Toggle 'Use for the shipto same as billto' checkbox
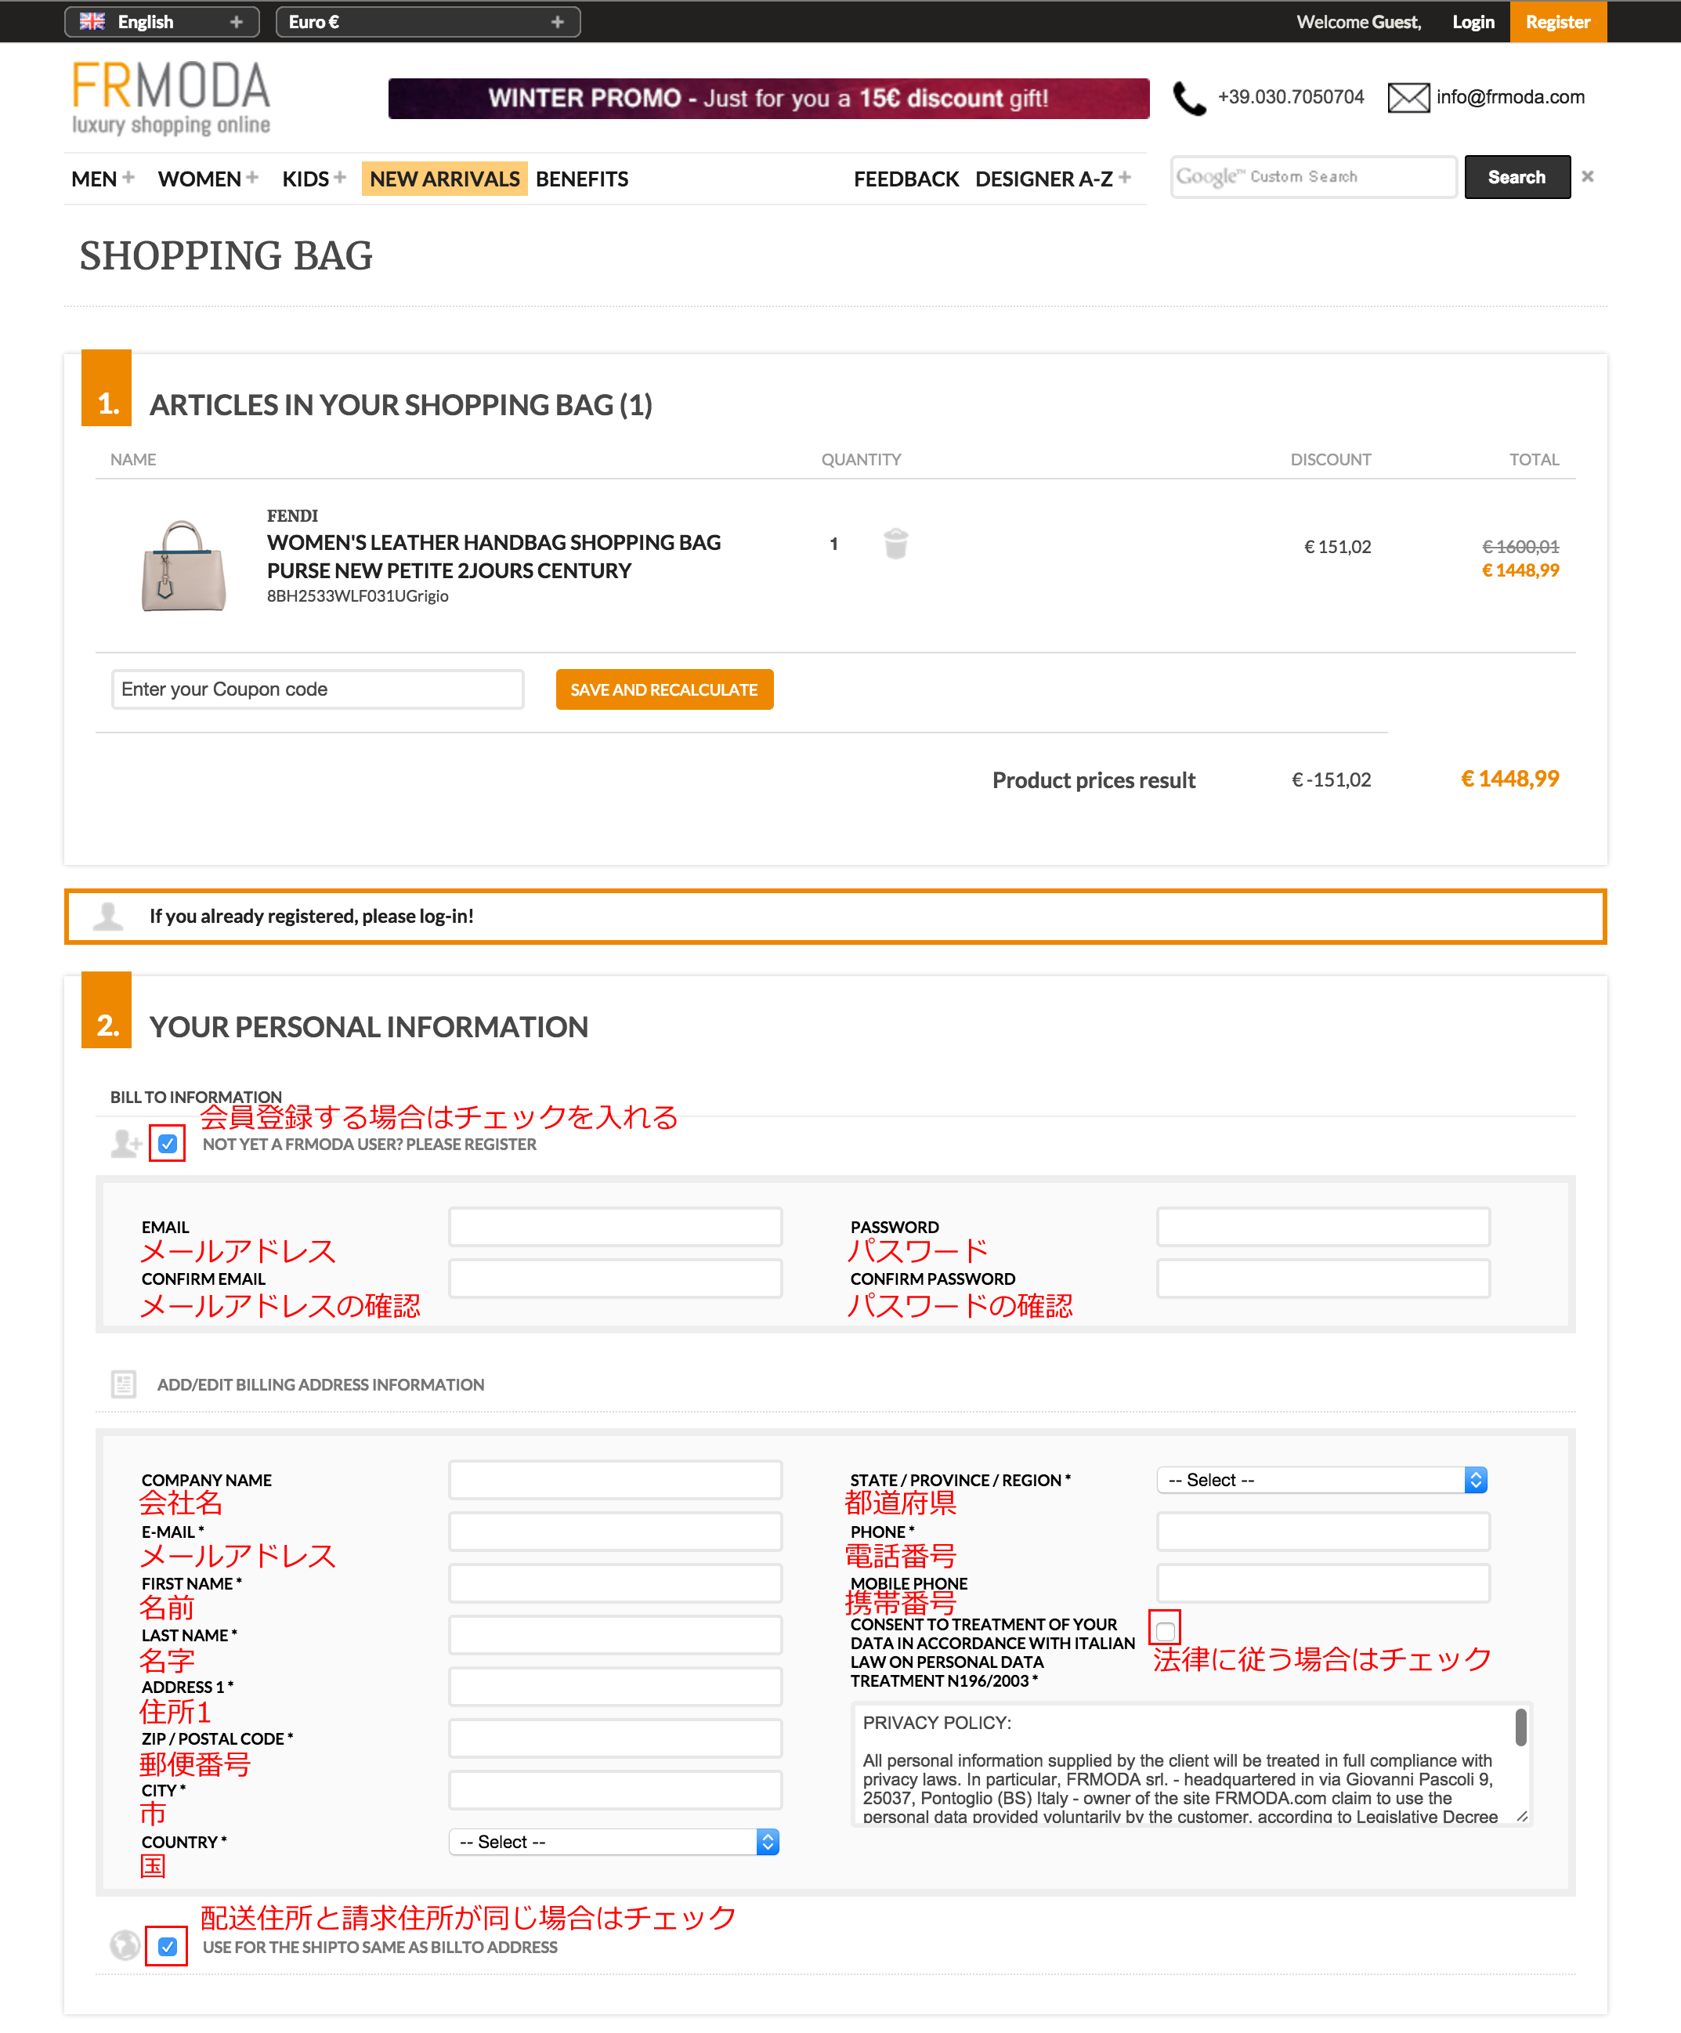This screenshot has width=1681, height=2033. point(168,1946)
